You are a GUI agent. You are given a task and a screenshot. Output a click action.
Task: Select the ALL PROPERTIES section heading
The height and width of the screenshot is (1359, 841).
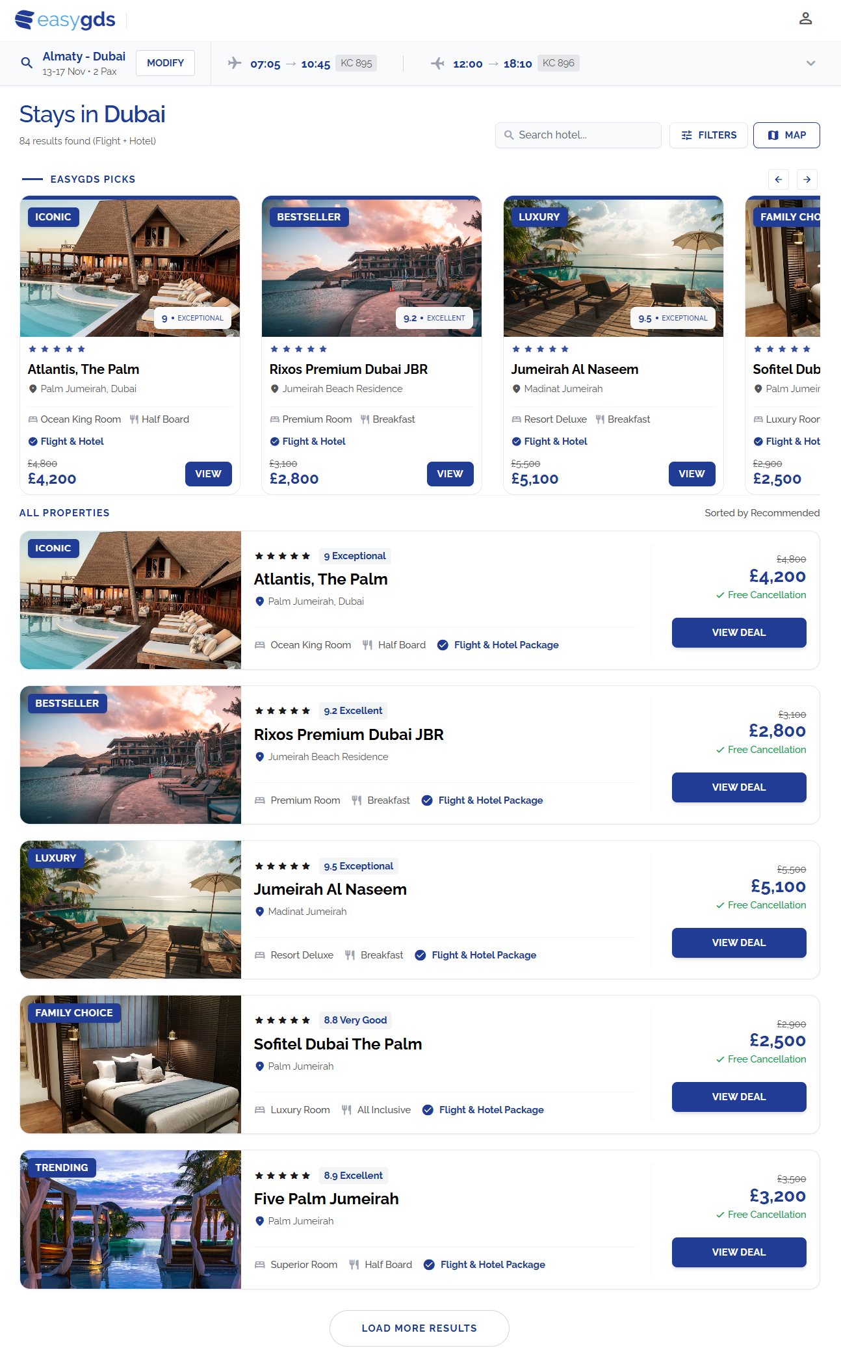pos(64,512)
